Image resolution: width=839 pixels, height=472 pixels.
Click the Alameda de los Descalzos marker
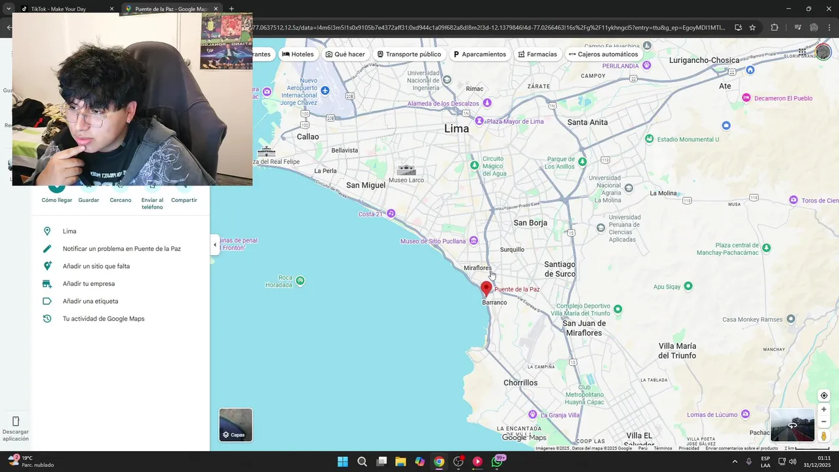click(487, 103)
